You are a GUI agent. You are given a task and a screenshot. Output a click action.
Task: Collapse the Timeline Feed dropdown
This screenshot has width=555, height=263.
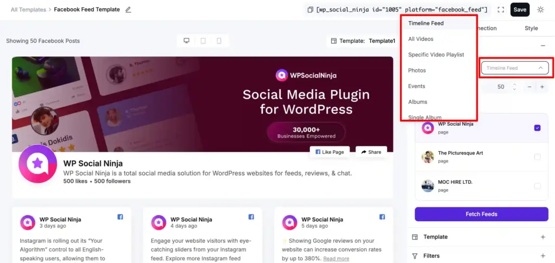pos(515,68)
